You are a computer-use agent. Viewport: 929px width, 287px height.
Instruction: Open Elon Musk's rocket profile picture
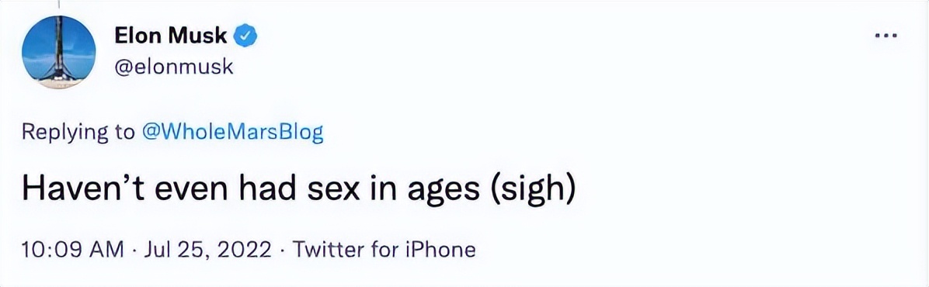[59, 52]
